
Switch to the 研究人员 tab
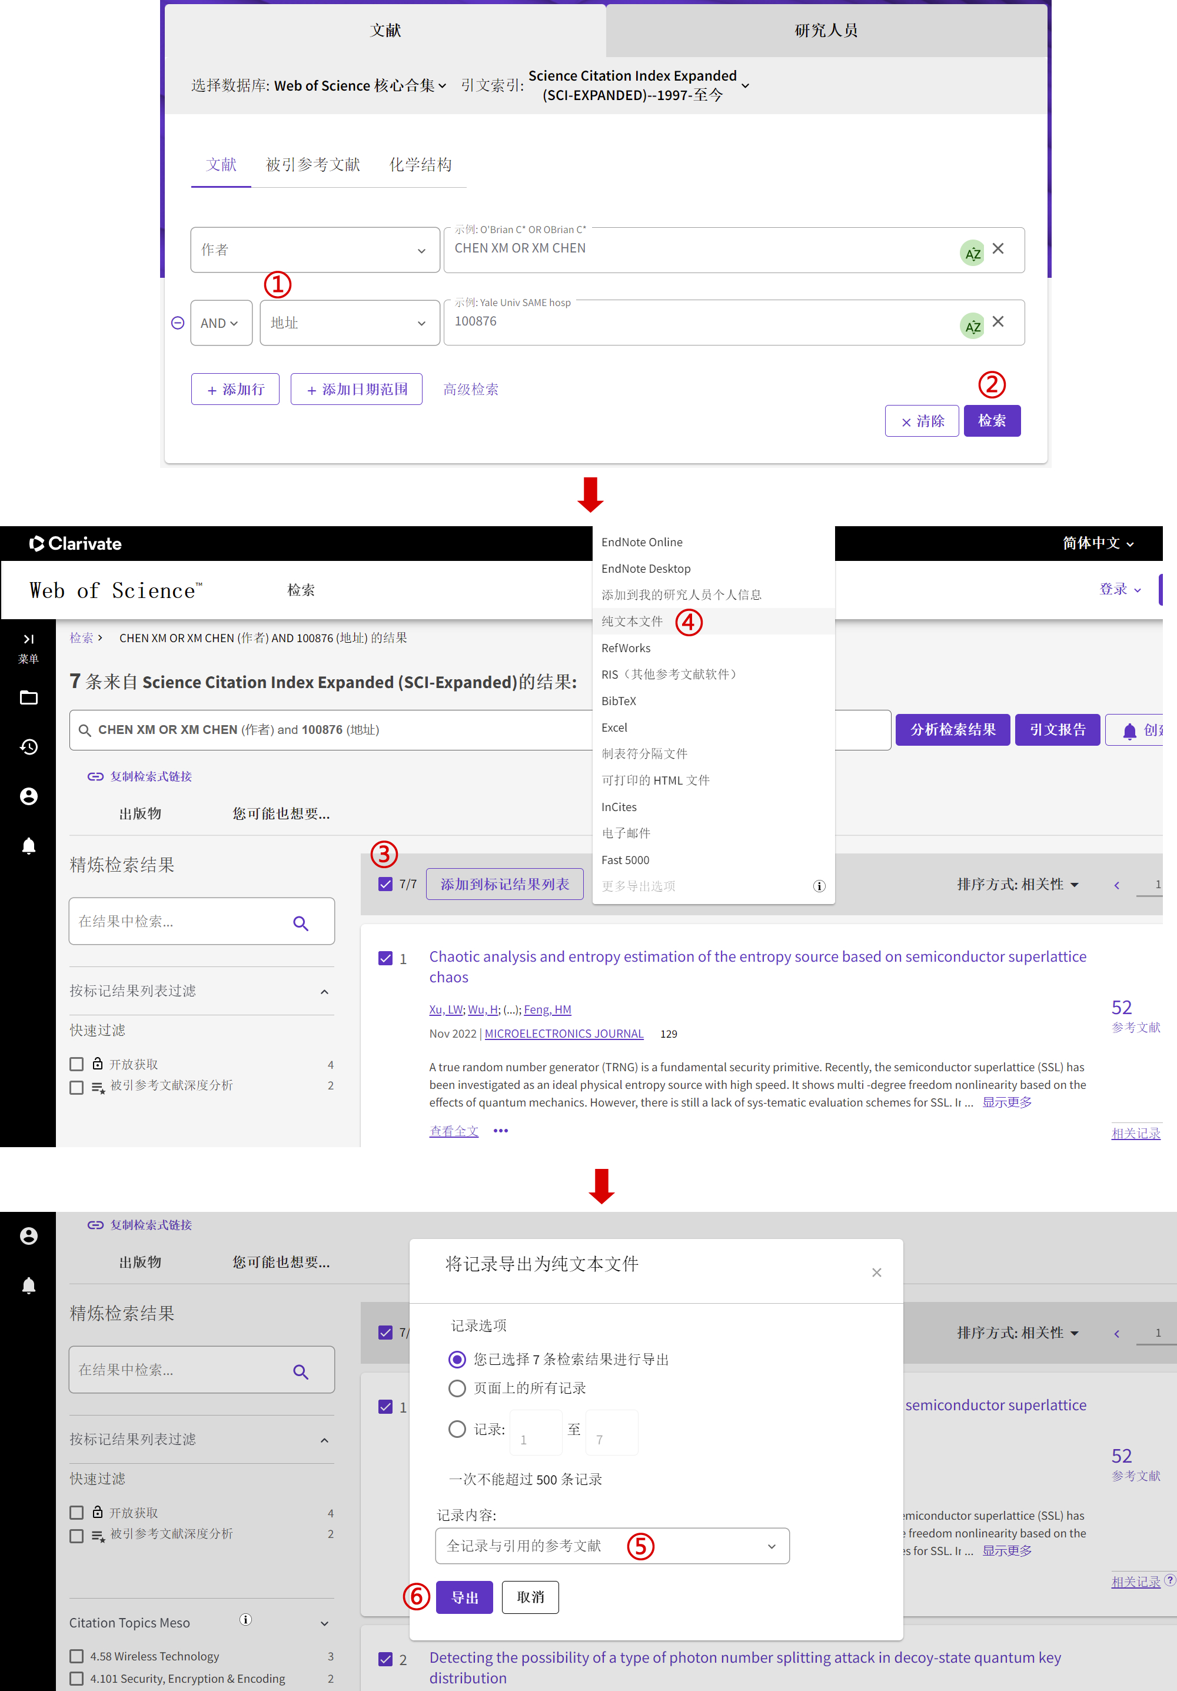tap(825, 30)
